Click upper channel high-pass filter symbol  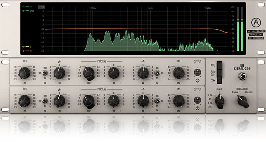(24, 61)
